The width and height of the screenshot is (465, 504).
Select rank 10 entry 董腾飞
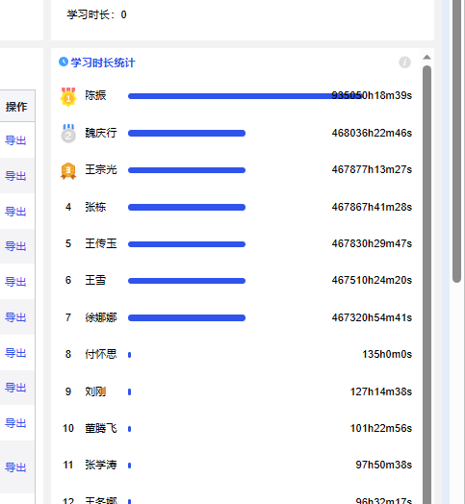pyautogui.click(x=101, y=428)
